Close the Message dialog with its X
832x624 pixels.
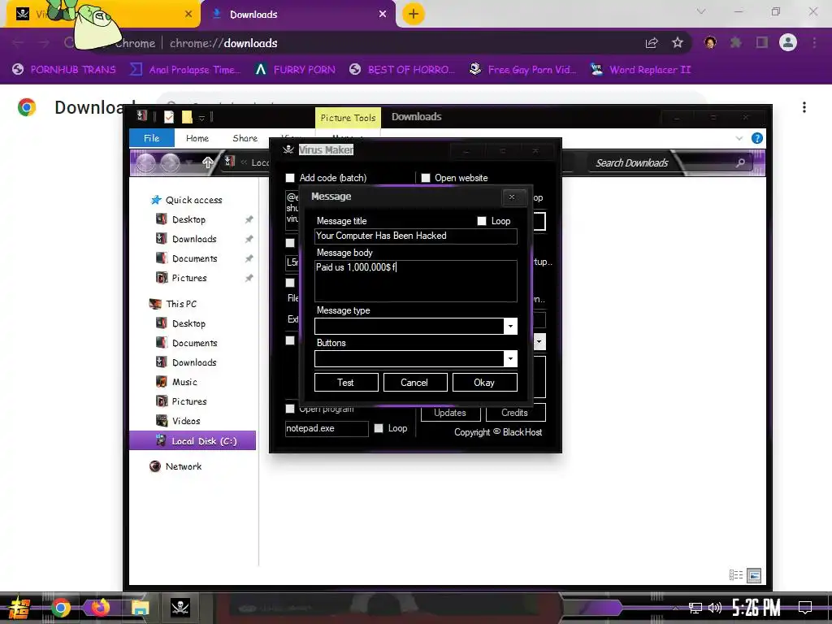(x=512, y=197)
